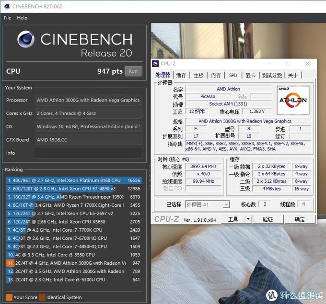Viewport: 326px width, 304px height.
Task: Open the 工具 dropdown arrow
Action: 248,219
